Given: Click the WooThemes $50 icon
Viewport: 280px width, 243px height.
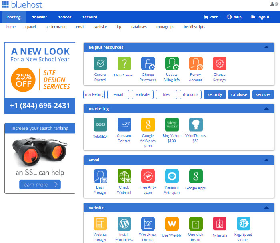Looking at the screenshot, I should (196, 125).
